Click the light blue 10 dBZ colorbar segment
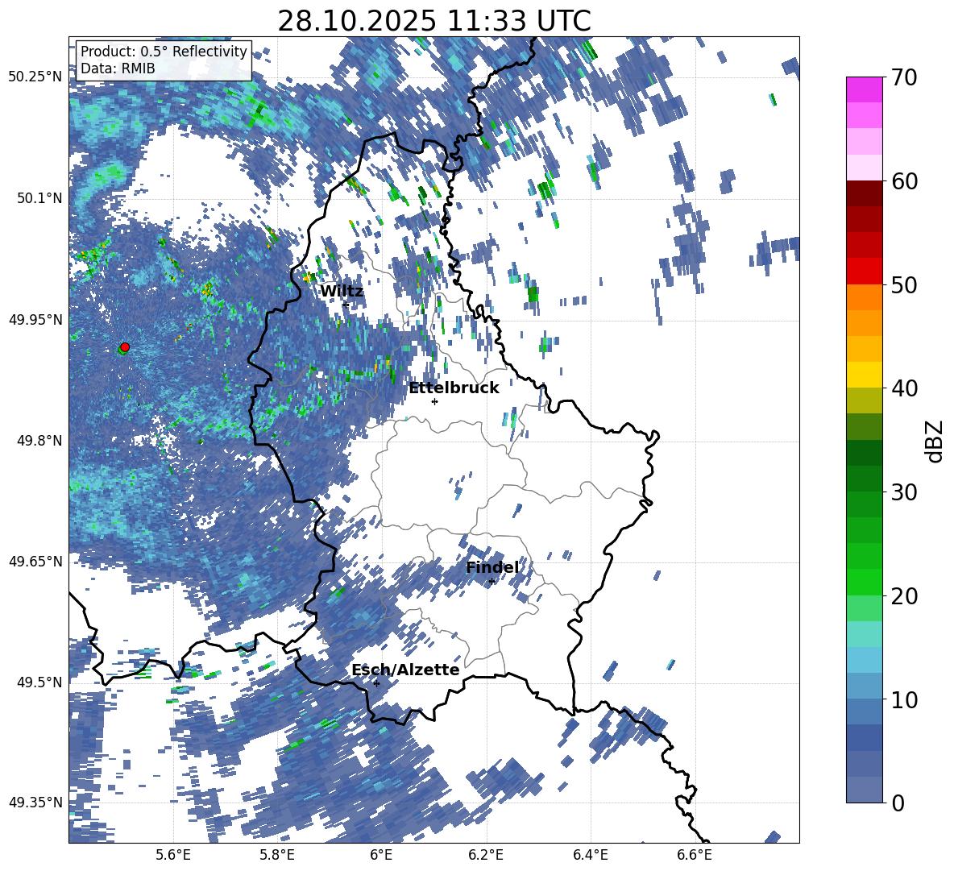Viewport: 954px width, 871px height. coord(864,686)
